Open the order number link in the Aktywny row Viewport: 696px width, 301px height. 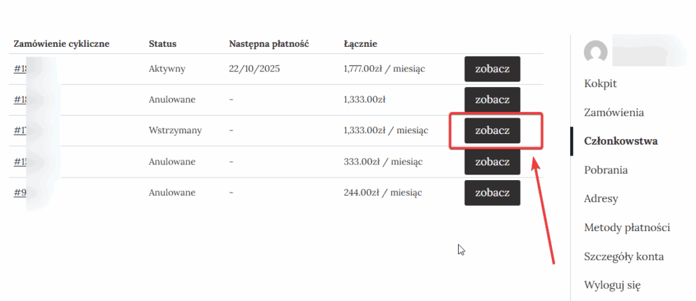[19, 69]
